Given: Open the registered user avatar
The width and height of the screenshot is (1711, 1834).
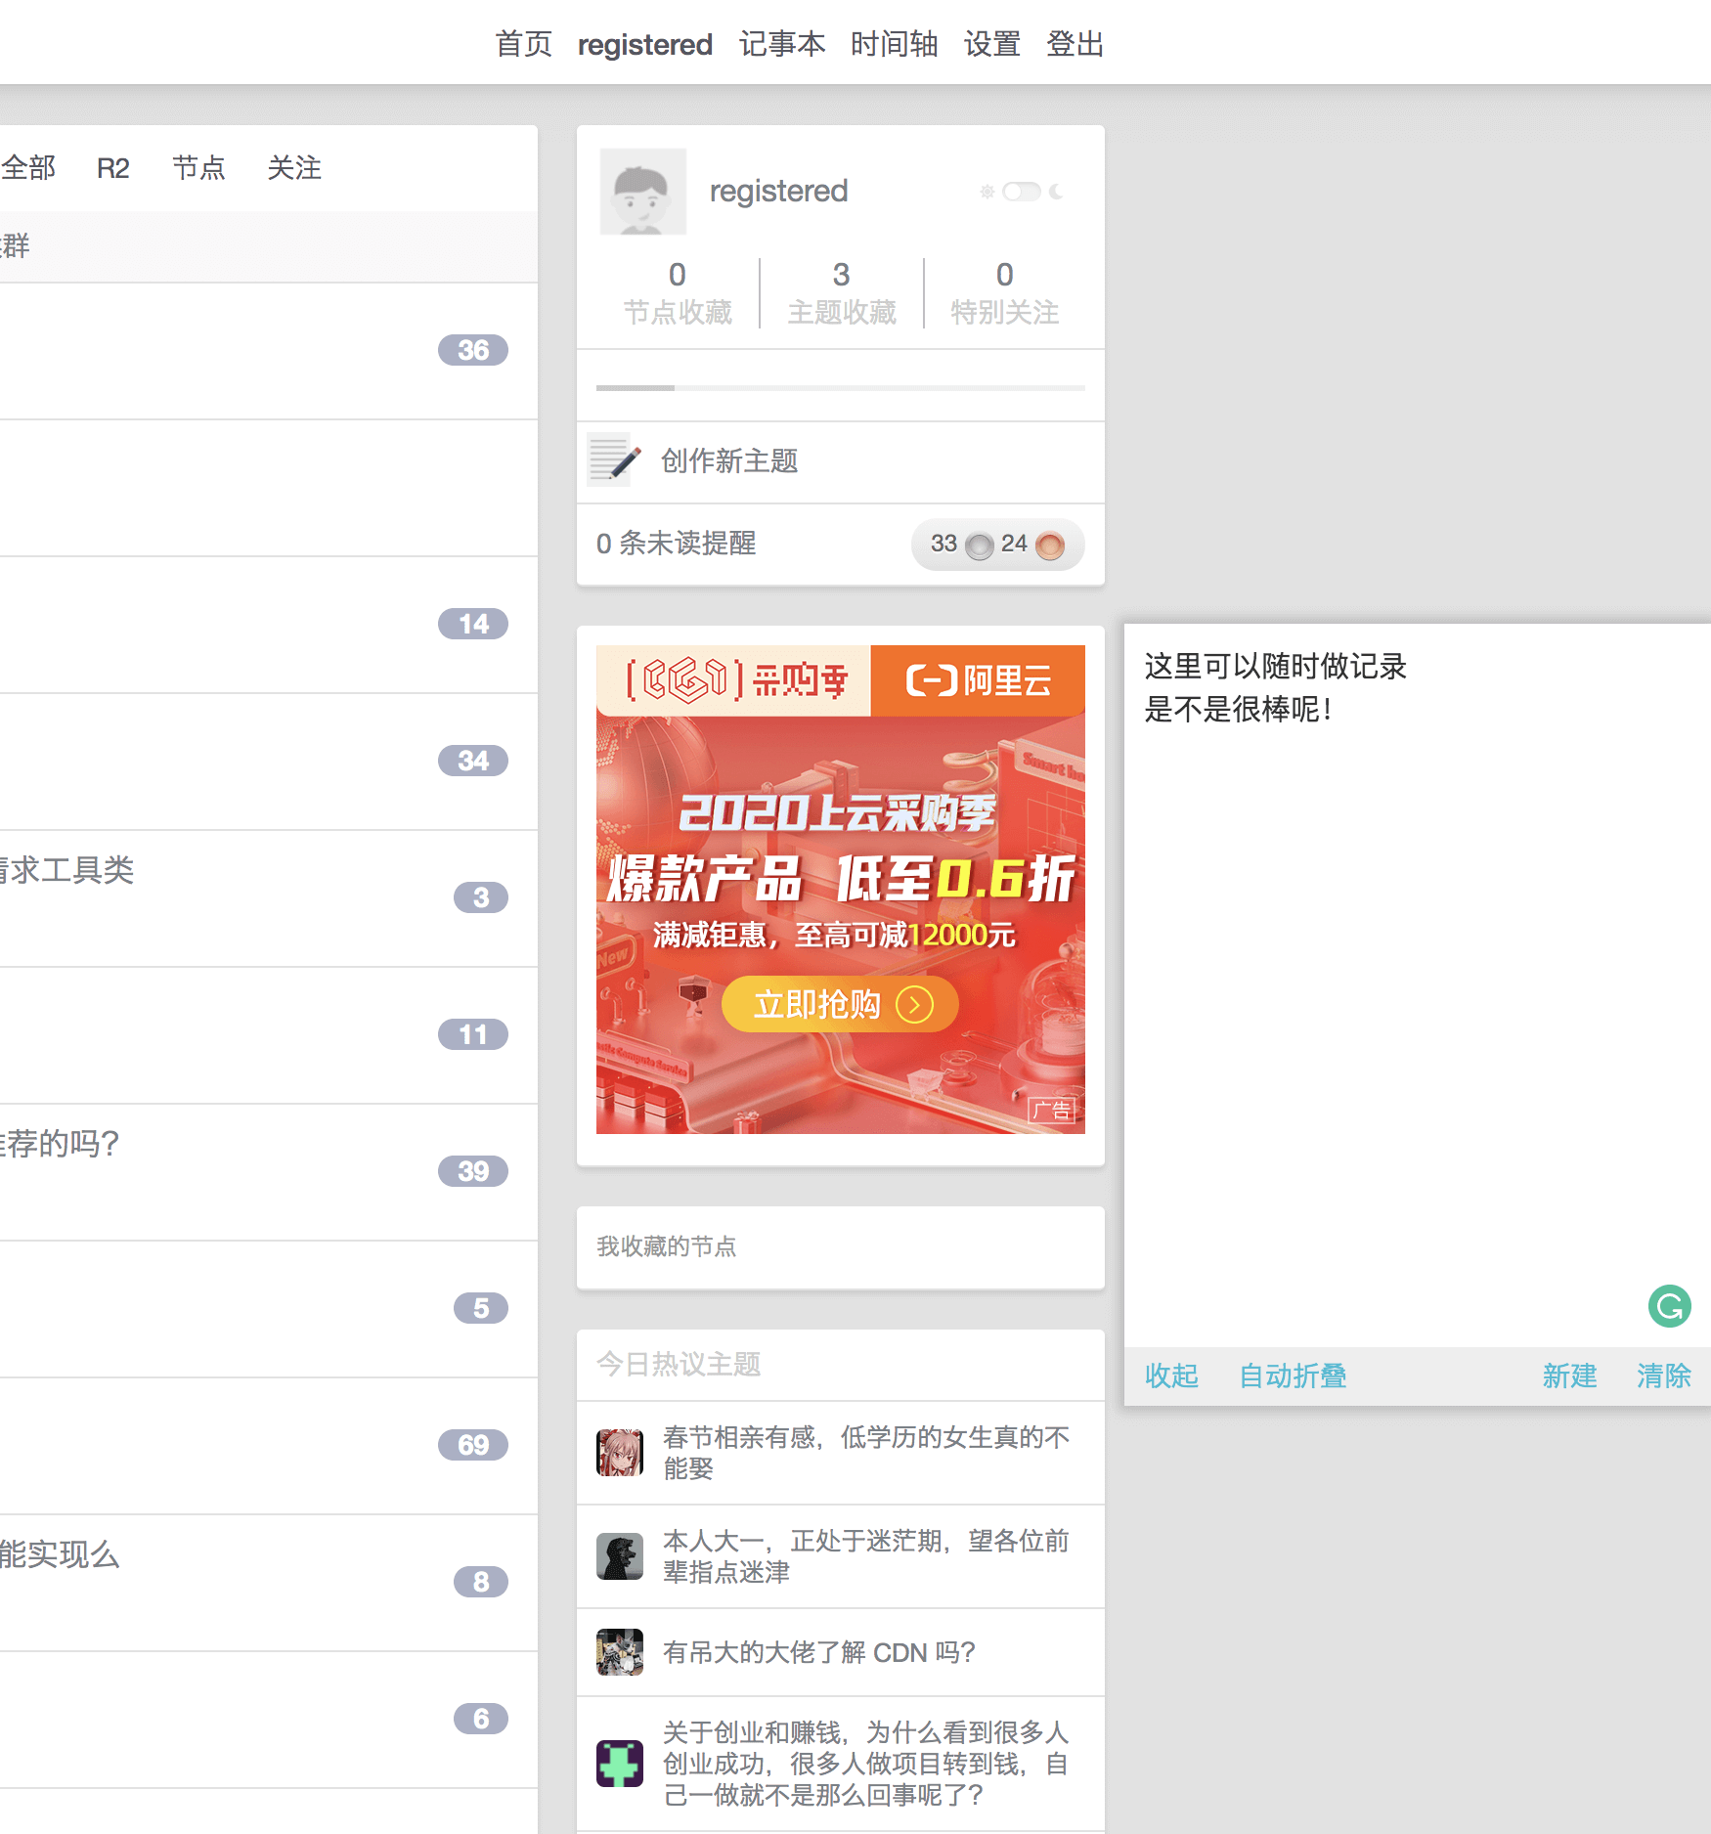Looking at the screenshot, I should coord(642,192).
